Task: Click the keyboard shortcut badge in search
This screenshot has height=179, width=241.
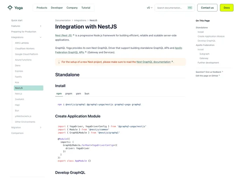Action: pyautogui.click(x=190, y=8)
